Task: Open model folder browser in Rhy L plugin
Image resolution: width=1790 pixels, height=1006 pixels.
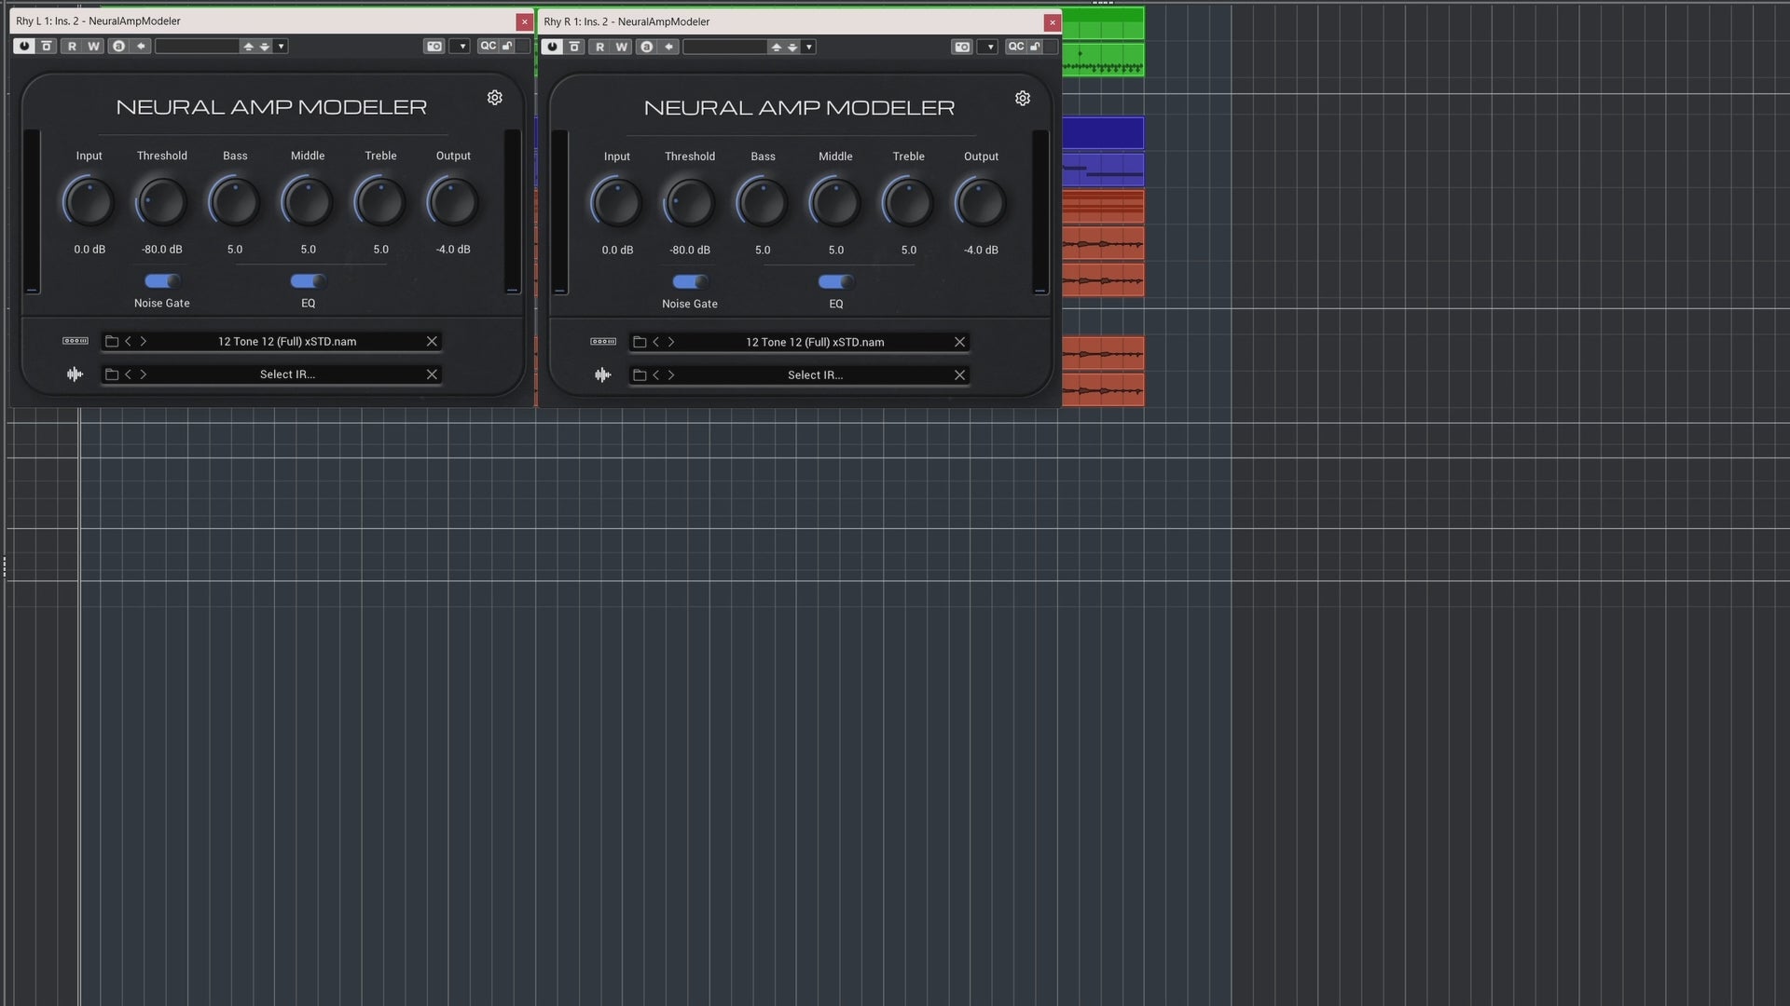Action: pyautogui.click(x=112, y=342)
